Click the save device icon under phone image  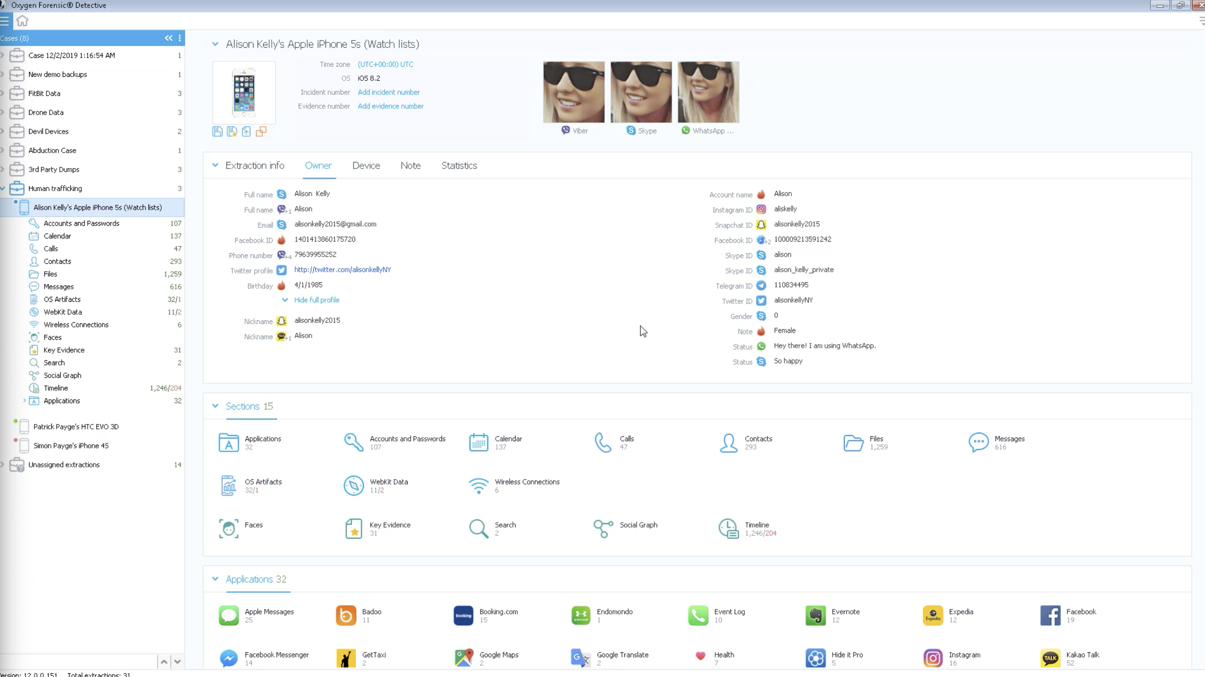[217, 131]
